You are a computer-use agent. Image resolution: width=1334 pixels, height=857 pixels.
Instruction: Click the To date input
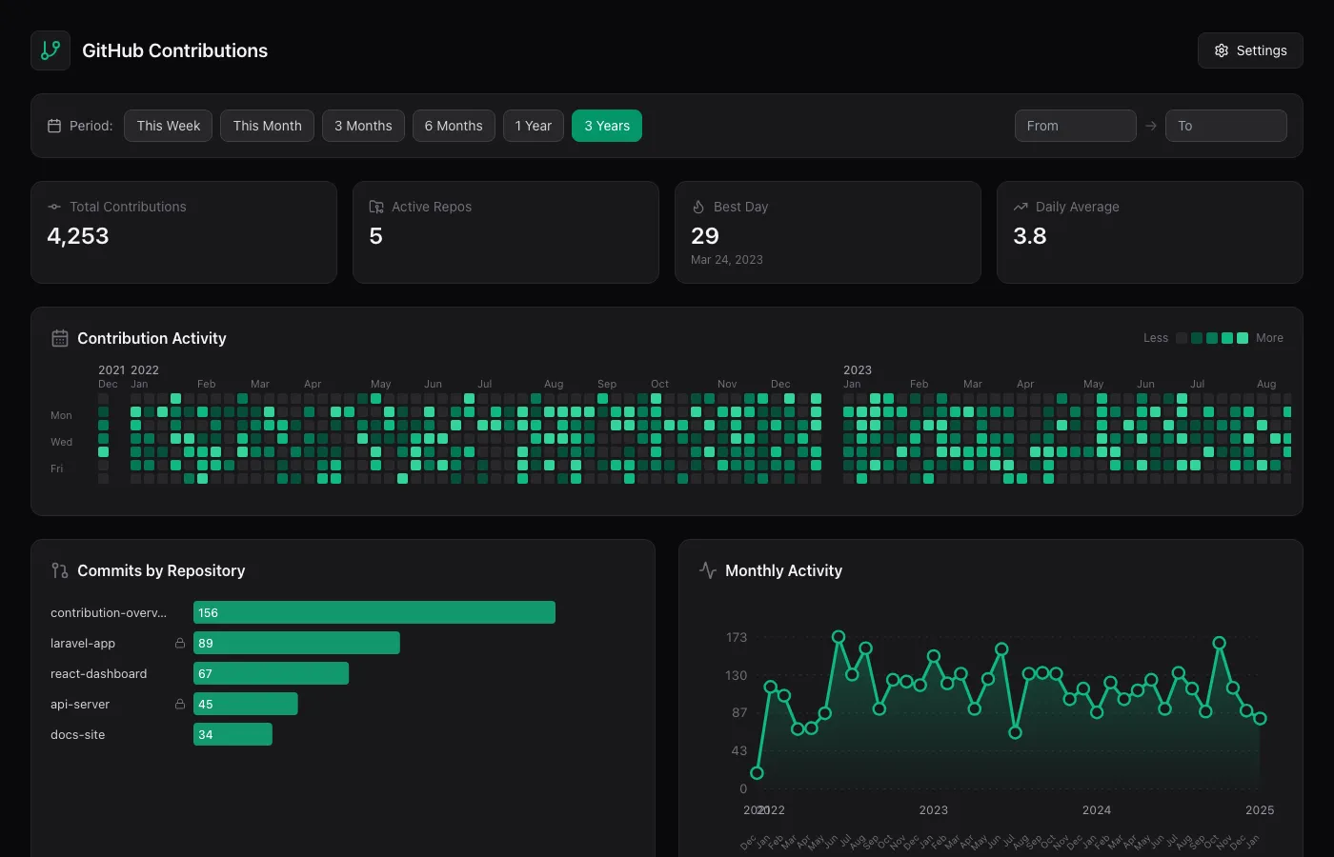(1225, 126)
